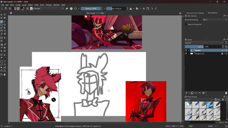This screenshot has width=228, height=128.
Task: Click the Reload original preset icon
Action: (75, 9)
